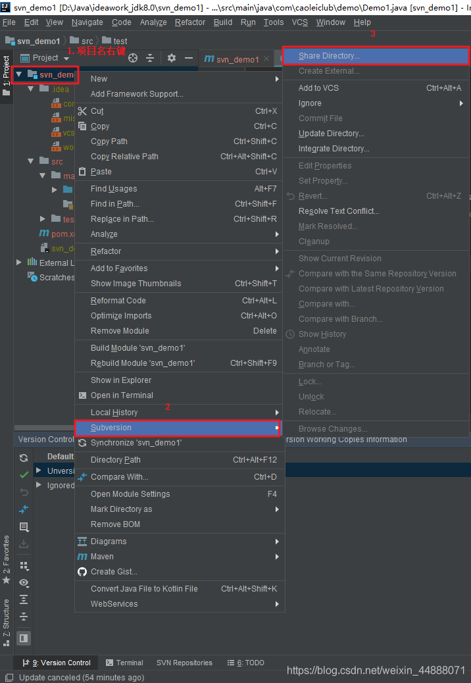The image size is (471, 683).
Task: Click the green commit checkmark icon
Action: 24,475
